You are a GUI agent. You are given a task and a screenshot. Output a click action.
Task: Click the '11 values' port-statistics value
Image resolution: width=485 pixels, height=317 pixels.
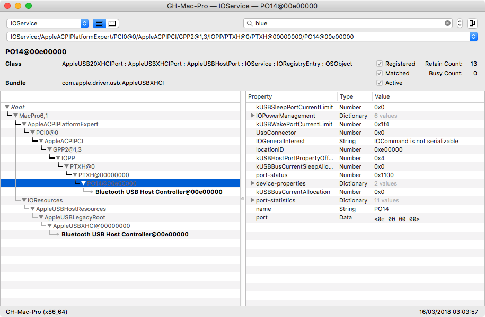point(386,200)
